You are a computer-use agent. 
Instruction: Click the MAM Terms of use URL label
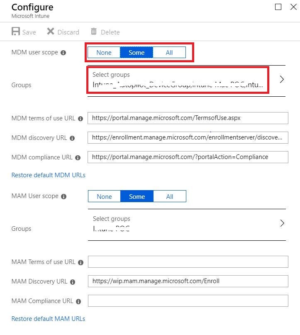pos(43,262)
